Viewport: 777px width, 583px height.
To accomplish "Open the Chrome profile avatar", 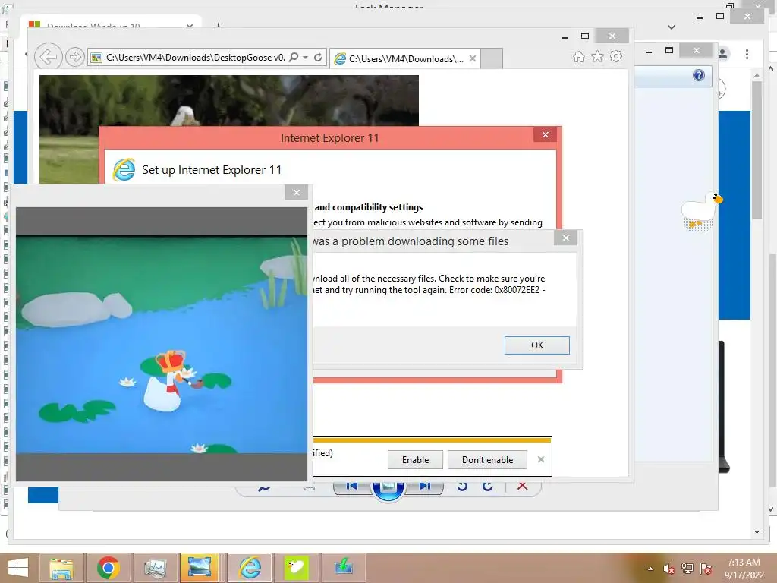I will pos(723,54).
